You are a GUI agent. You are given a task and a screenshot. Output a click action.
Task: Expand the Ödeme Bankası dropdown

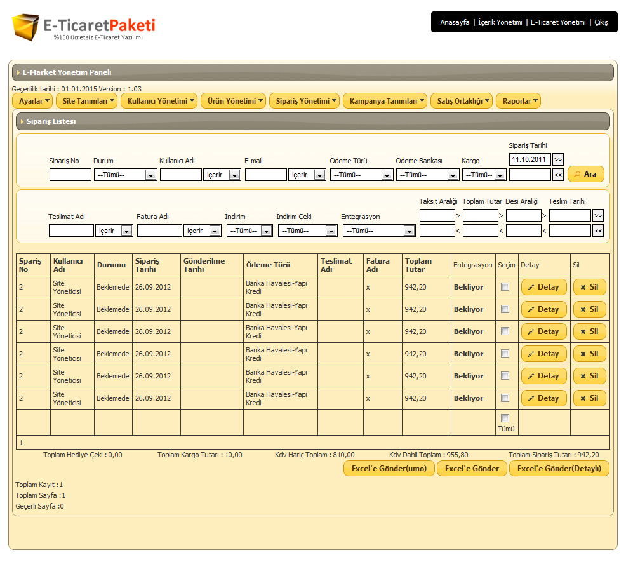pos(427,175)
